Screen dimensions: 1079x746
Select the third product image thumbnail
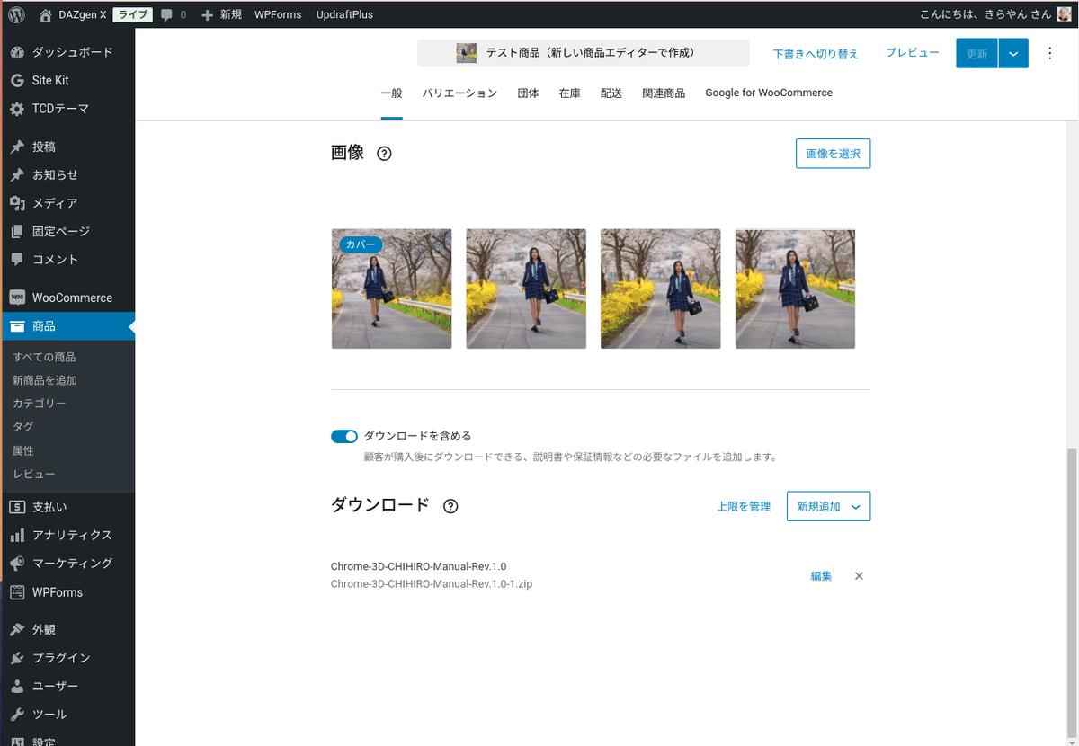pyautogui.click(x=661, y=289)
